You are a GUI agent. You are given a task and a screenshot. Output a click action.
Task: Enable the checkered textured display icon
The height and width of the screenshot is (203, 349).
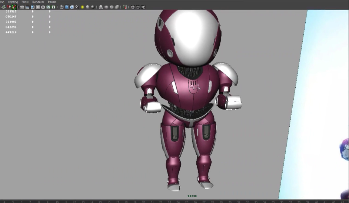(x=77, y=7)
